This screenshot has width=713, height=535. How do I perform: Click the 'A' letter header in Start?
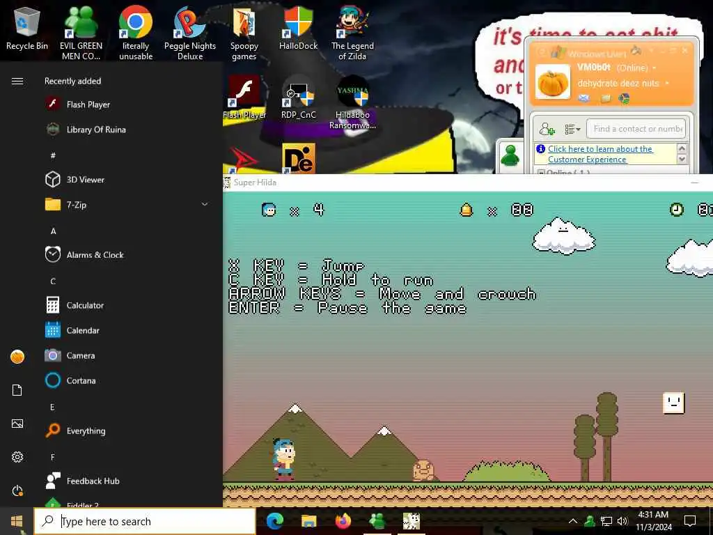coord(53,231)
